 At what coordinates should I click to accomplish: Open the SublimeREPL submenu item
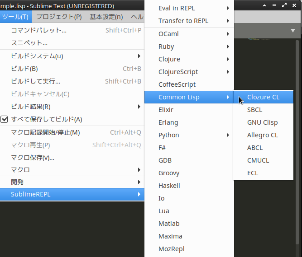pyautogui.click(x=72, y=194)
